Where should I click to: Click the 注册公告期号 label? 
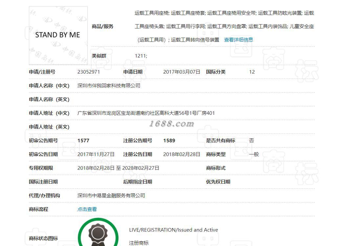tap(138, 141)
